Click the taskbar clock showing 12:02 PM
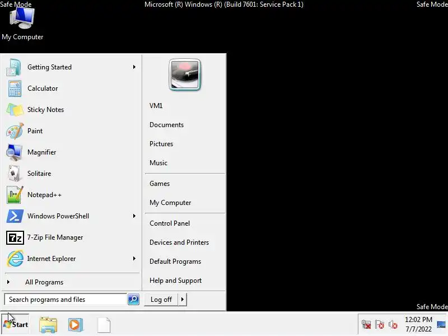Screen dimensions: 448x336 [418, 324]
